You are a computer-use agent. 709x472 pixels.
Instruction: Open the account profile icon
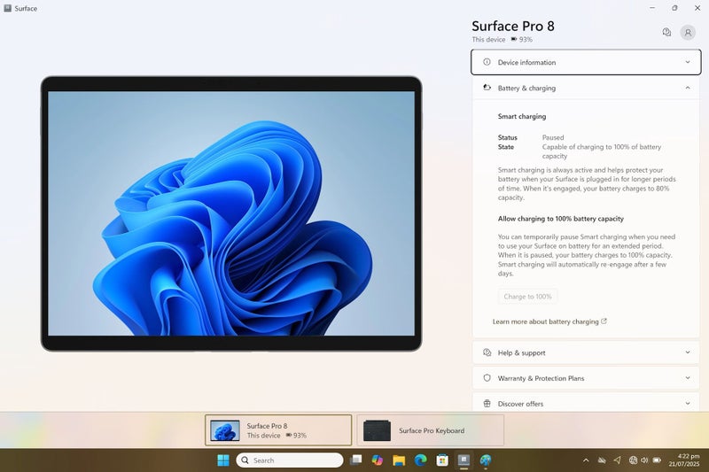coord(688,33)
